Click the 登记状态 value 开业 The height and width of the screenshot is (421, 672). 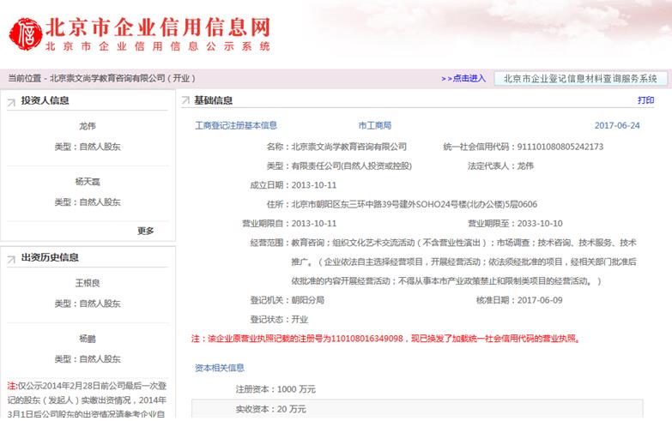pos(300,320)
